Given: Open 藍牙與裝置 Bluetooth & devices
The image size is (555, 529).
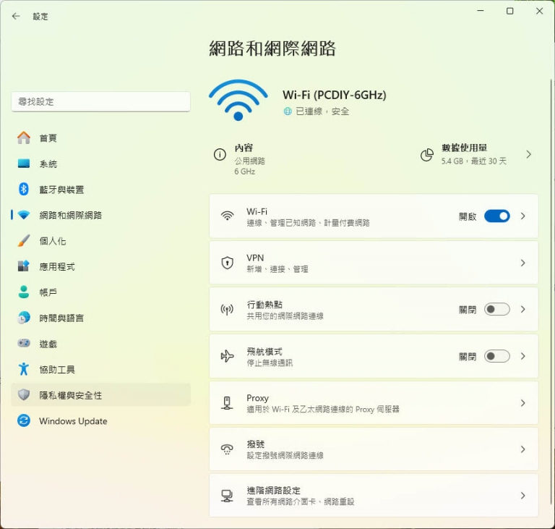Looking at the screenshot, I should point(101,189).
